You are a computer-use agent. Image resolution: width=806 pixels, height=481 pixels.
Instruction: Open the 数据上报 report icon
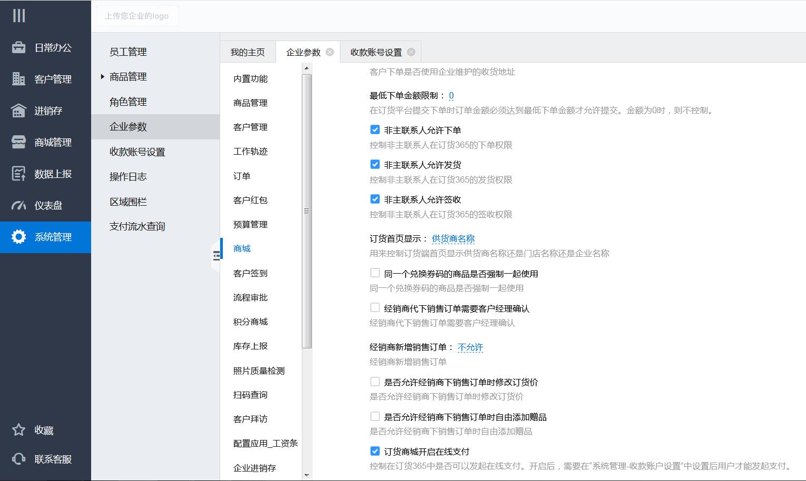(19, 174)
